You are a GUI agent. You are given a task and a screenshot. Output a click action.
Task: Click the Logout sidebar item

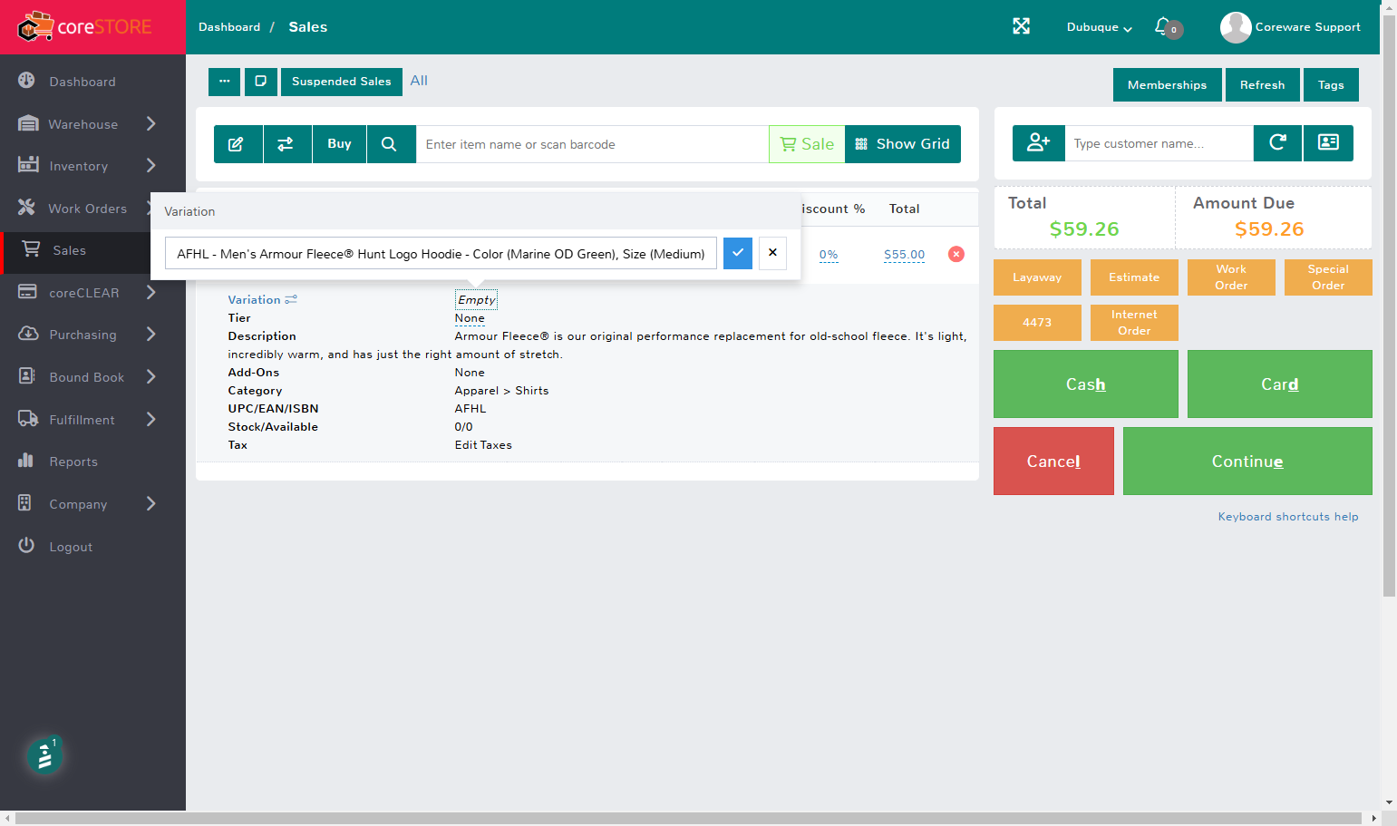pyautogui.click(x=71, y=547)
